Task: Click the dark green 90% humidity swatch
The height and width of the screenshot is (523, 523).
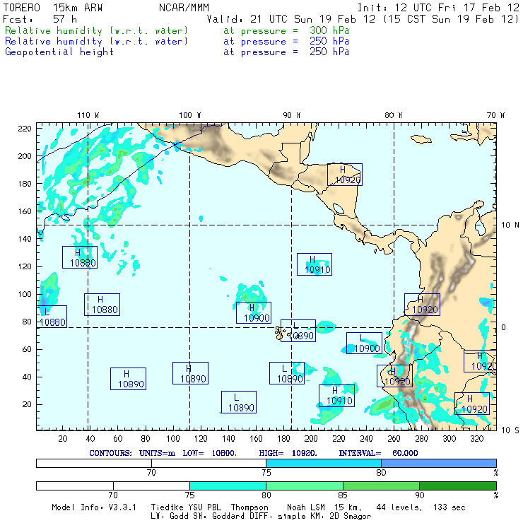Action: [x=457, y=486]
